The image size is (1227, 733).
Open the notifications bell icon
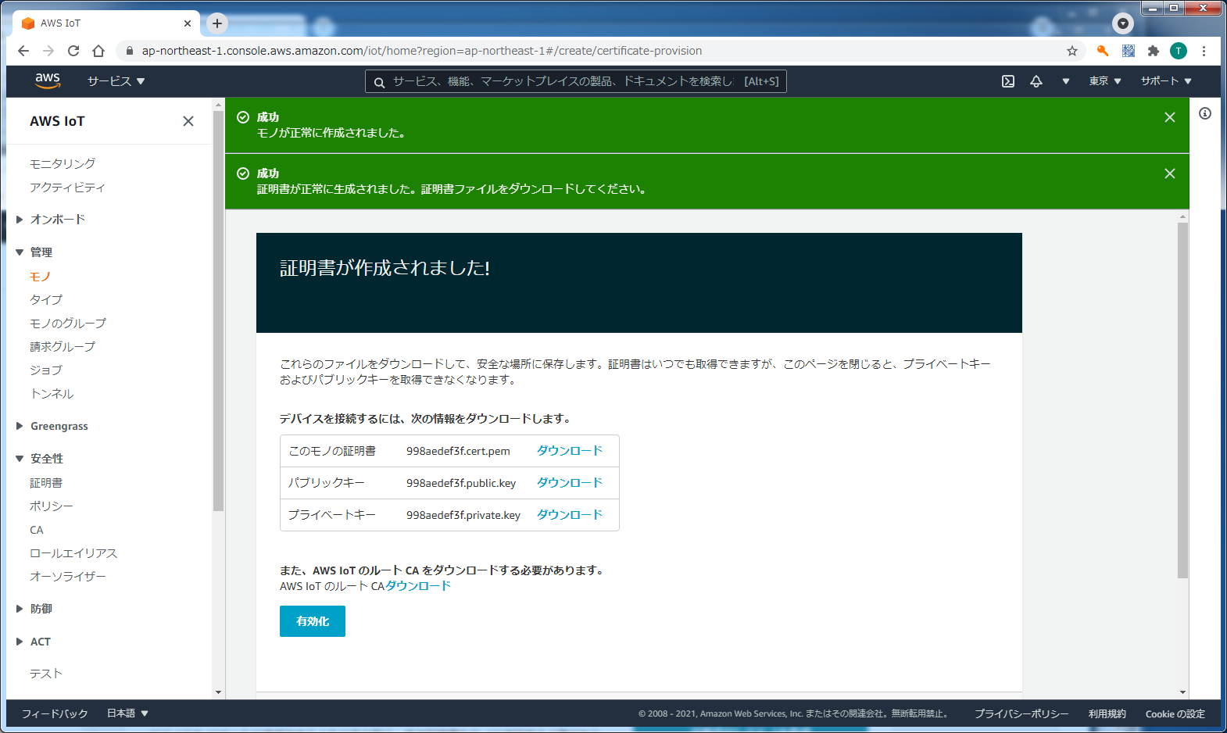coord(1036,81)
